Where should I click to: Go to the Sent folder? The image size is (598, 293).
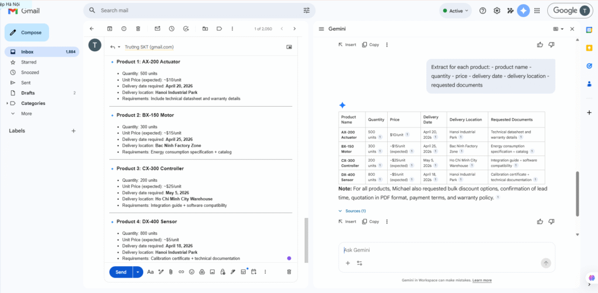26,83
